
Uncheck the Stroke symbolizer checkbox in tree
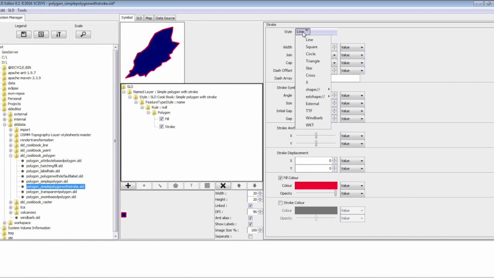click(161, 127)
